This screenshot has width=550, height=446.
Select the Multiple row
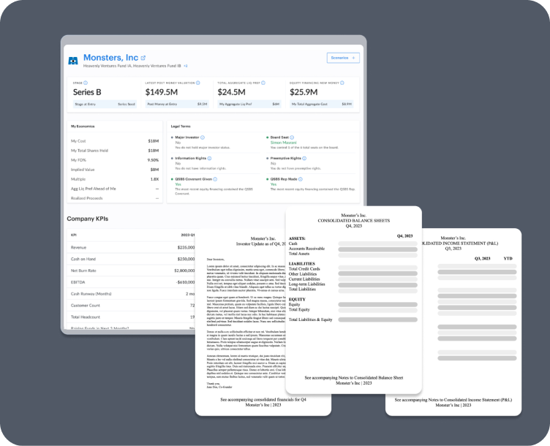[115, 179]
